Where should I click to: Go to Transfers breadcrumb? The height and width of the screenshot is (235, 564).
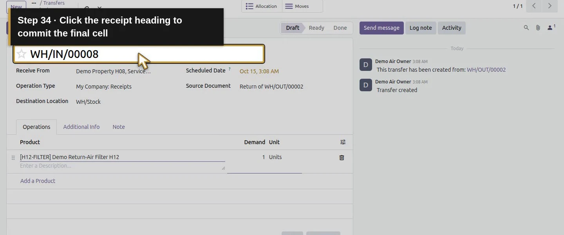[54, 3]
